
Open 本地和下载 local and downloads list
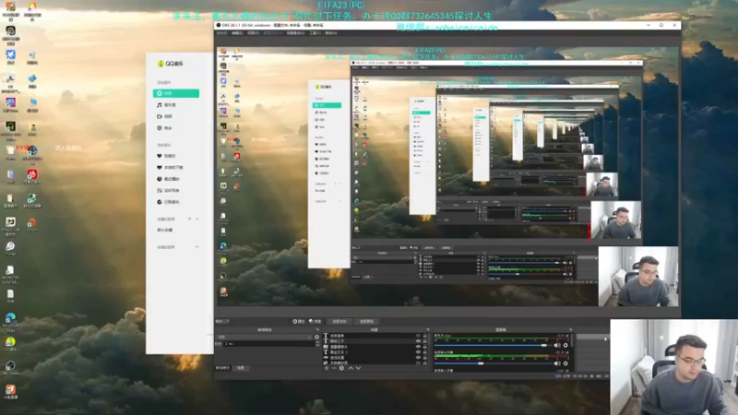click(170, 168)
